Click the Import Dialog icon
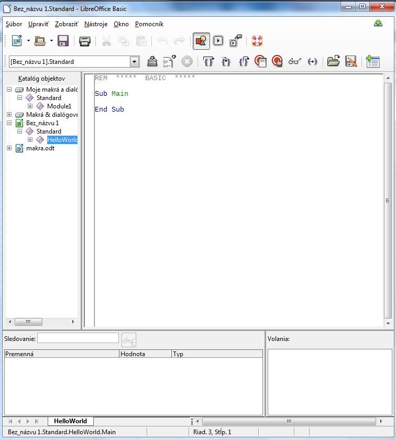 pos(373,61)
